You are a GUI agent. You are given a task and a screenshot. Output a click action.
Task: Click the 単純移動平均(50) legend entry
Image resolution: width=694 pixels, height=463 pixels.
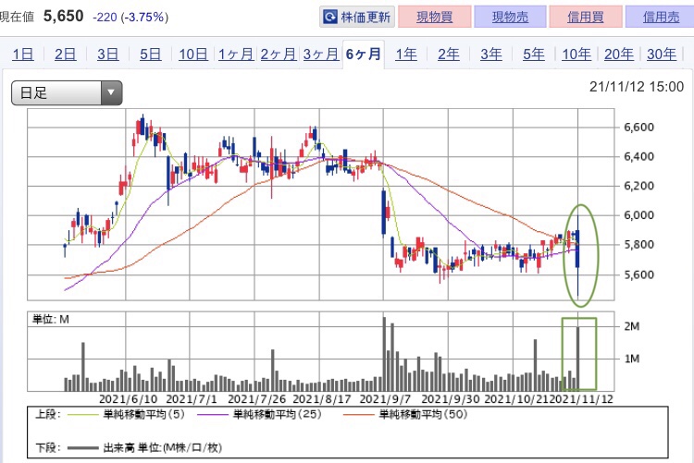click(405, 414)
